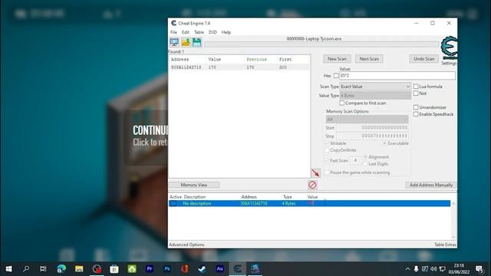Screen dimensions: 491x276
Task: Check Pause the game while scanning
Action: (327, 172)
